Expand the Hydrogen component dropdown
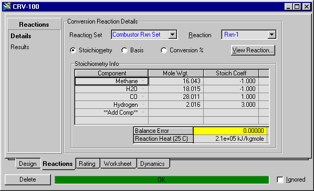Screen dimensions: 314x191 click(x=143, y=104)
